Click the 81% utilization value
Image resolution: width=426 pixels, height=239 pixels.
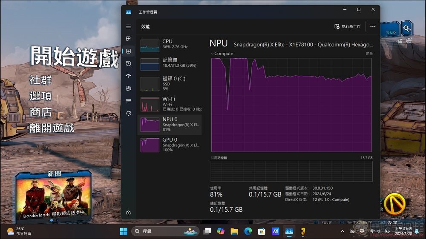point(216,194)
